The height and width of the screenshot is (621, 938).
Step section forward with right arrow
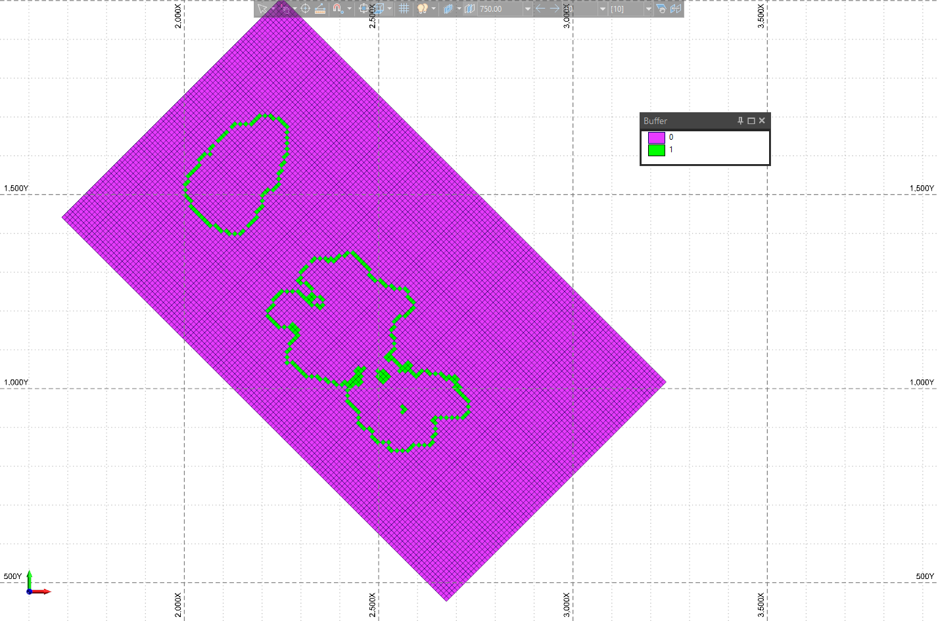tap(554, 9)
